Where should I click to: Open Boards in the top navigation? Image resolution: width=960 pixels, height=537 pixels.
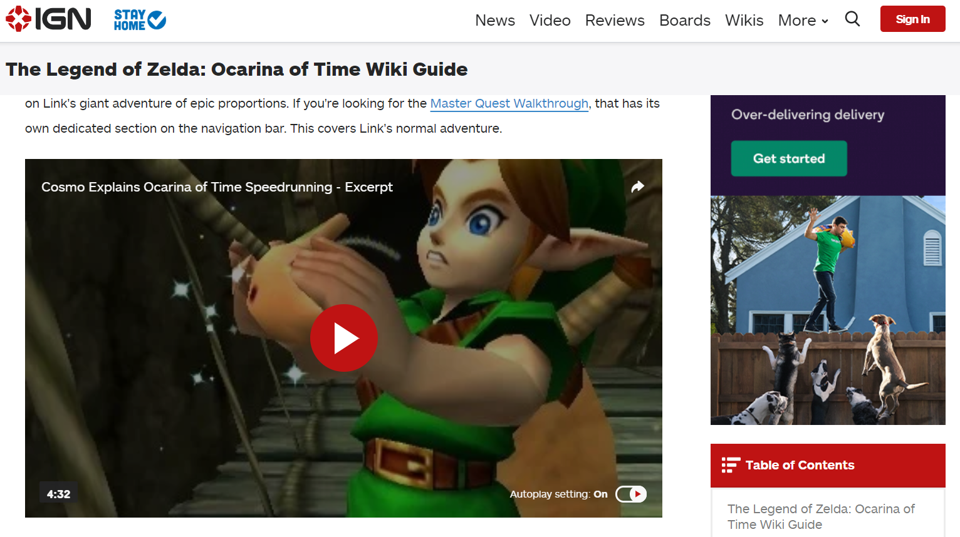(x=685, y=21)
